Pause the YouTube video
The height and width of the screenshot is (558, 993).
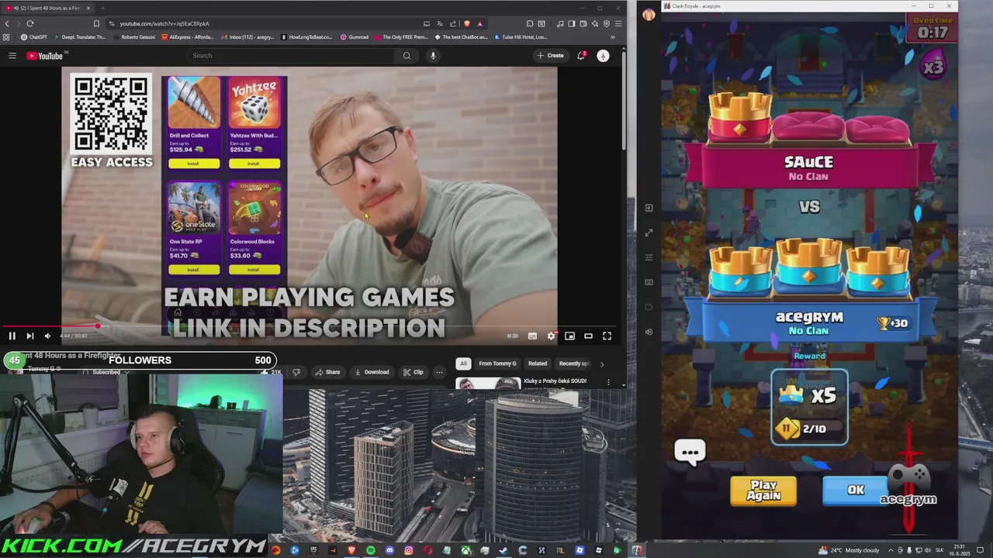12,336
